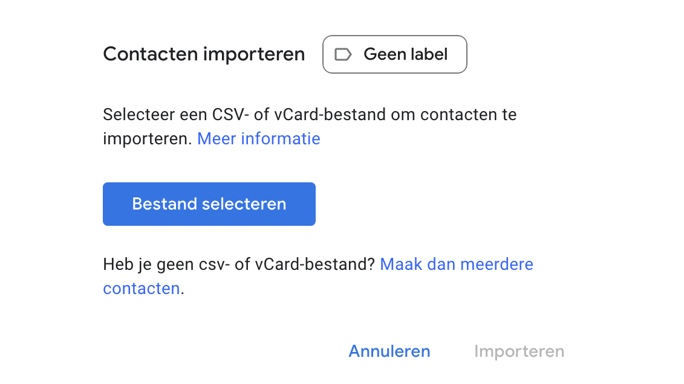This screenshot has width=684, height=384.
Task: Click the "Contacten importeren" dialog heading
Action: click(204, 54)
